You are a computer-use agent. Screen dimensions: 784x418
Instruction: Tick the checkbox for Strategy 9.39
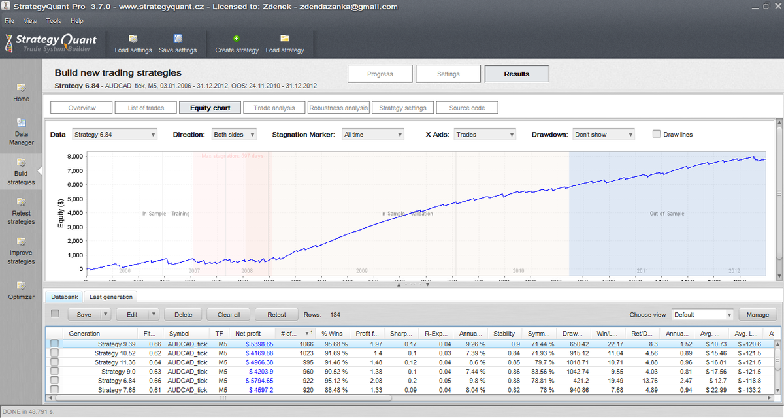point(55,344)
